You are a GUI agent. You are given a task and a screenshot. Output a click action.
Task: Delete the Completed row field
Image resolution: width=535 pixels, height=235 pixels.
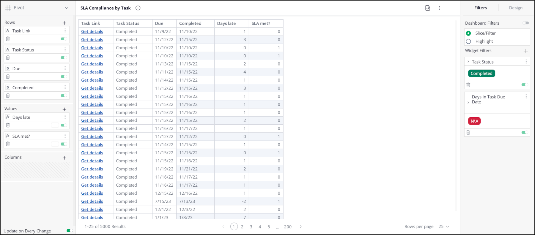[8, 96]
